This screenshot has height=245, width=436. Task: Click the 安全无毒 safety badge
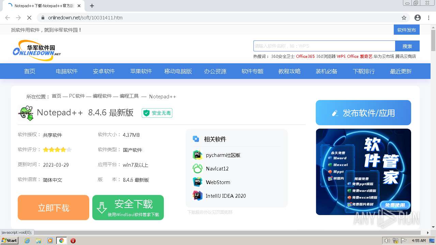coord(157,113)
